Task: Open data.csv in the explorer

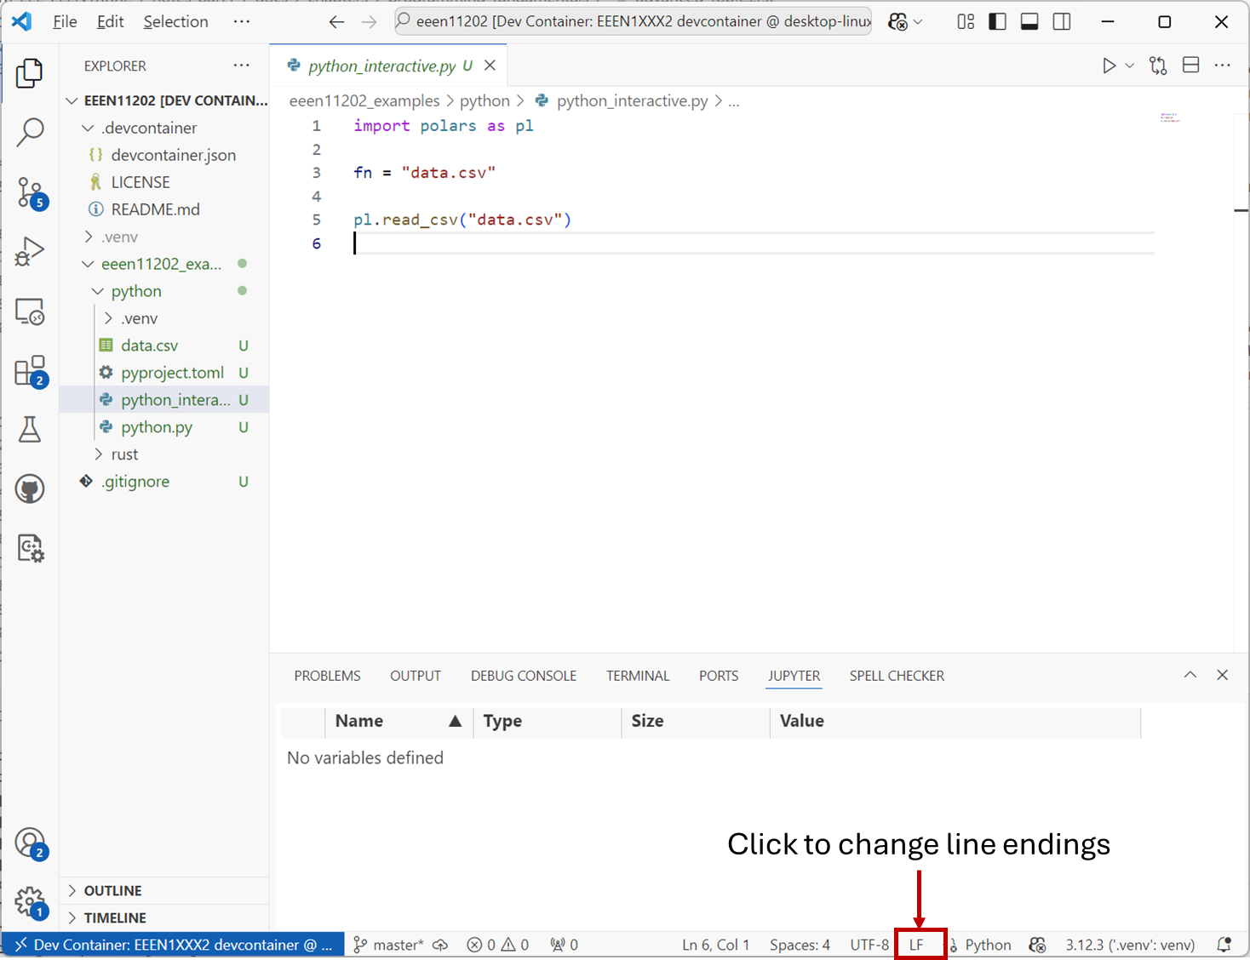Action: pyautogui.click(x=149, y=346)
